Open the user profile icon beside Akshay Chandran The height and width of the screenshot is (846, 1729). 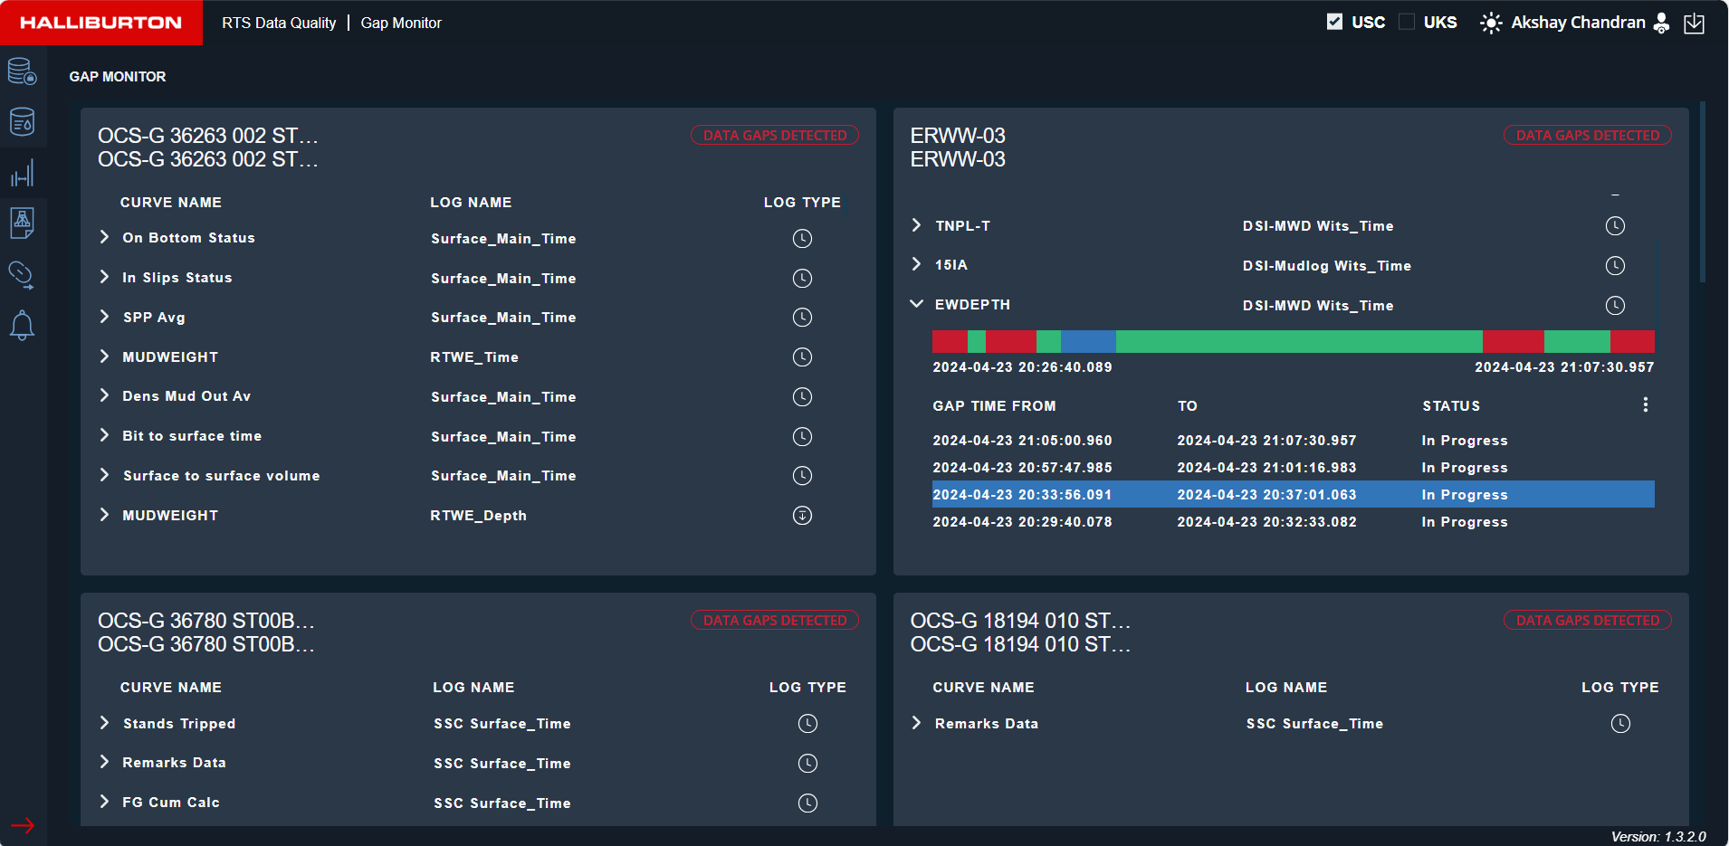pyautogui.click(x=1661, y=23)
